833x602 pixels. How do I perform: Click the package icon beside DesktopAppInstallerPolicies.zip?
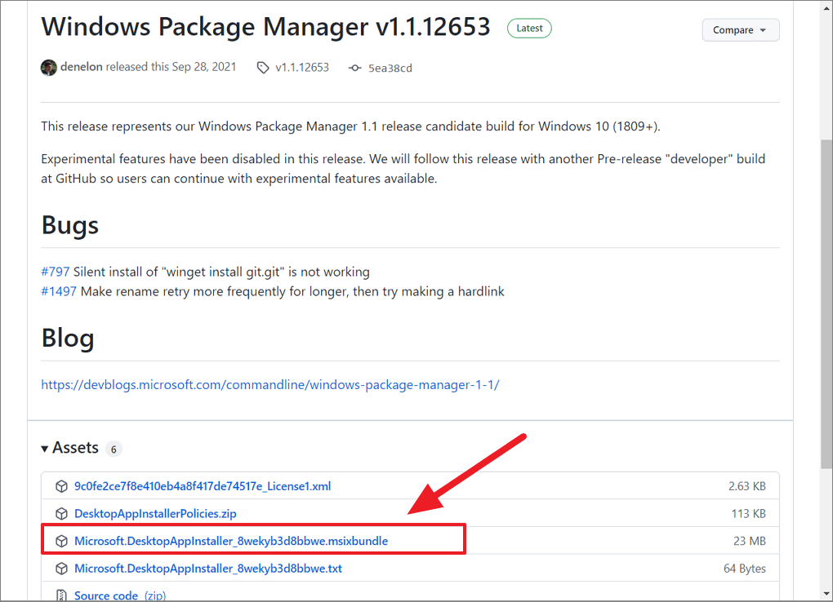click(61, 513)
